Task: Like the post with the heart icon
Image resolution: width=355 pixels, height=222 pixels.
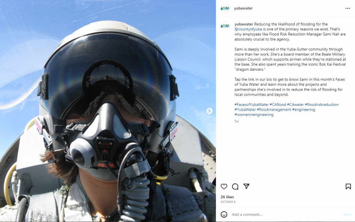Action: tap(224, 186)
